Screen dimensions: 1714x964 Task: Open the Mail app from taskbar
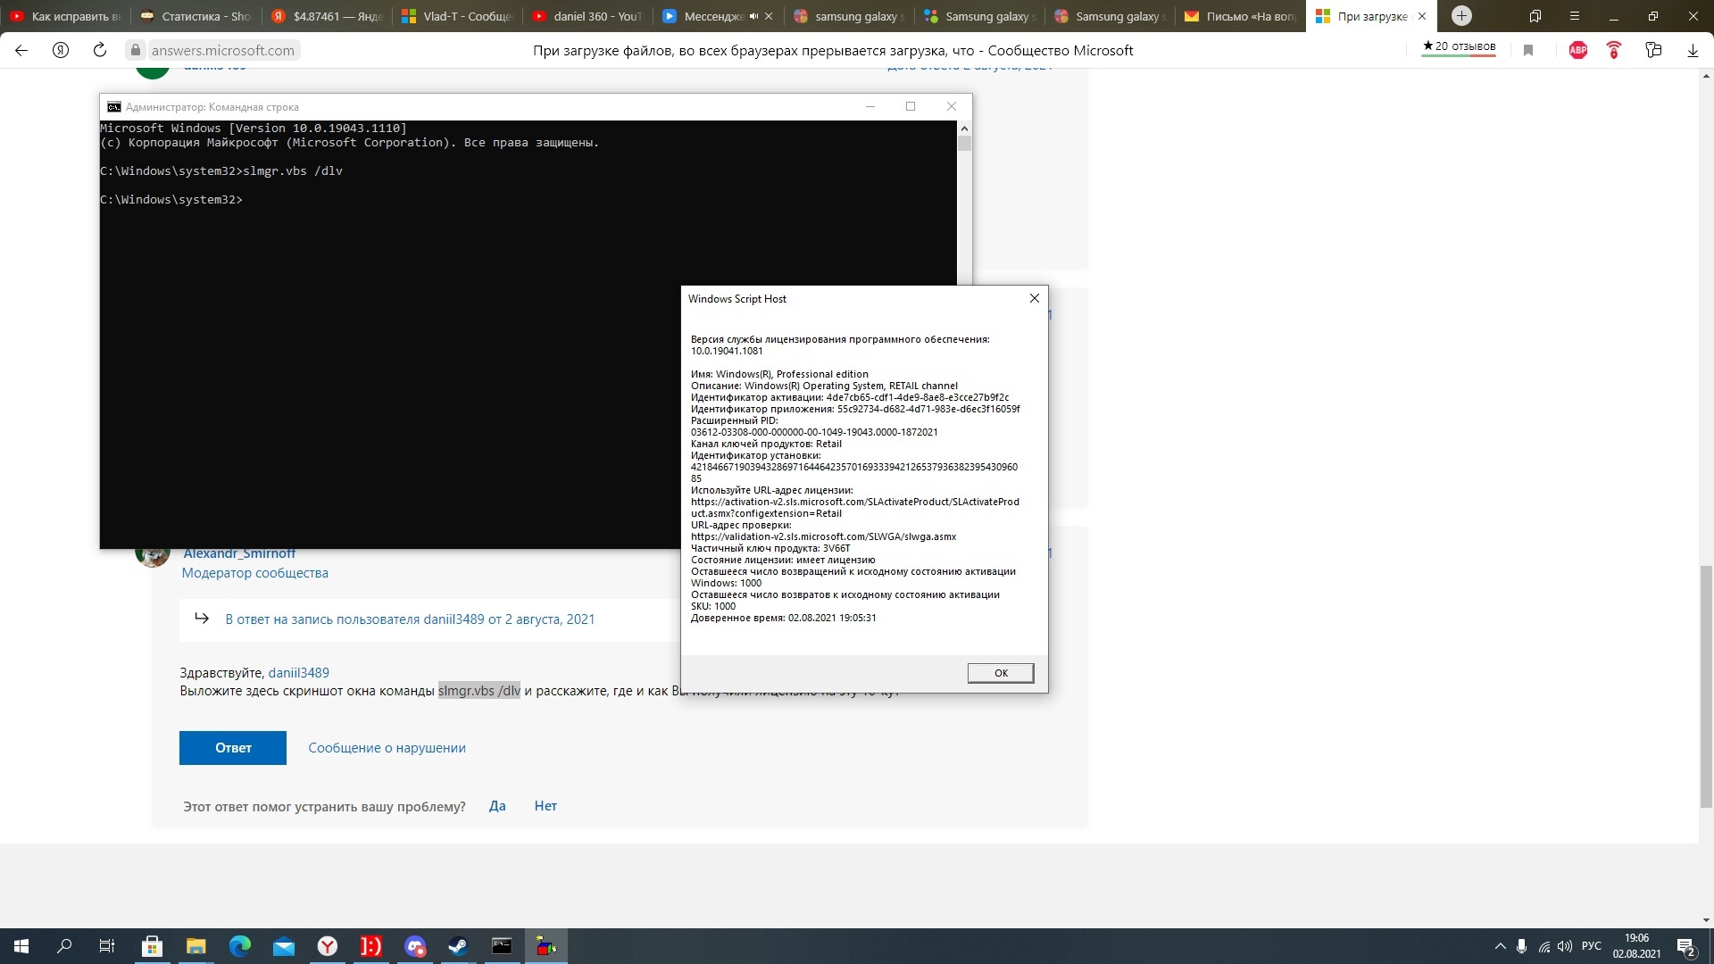(x=283, y=946)
